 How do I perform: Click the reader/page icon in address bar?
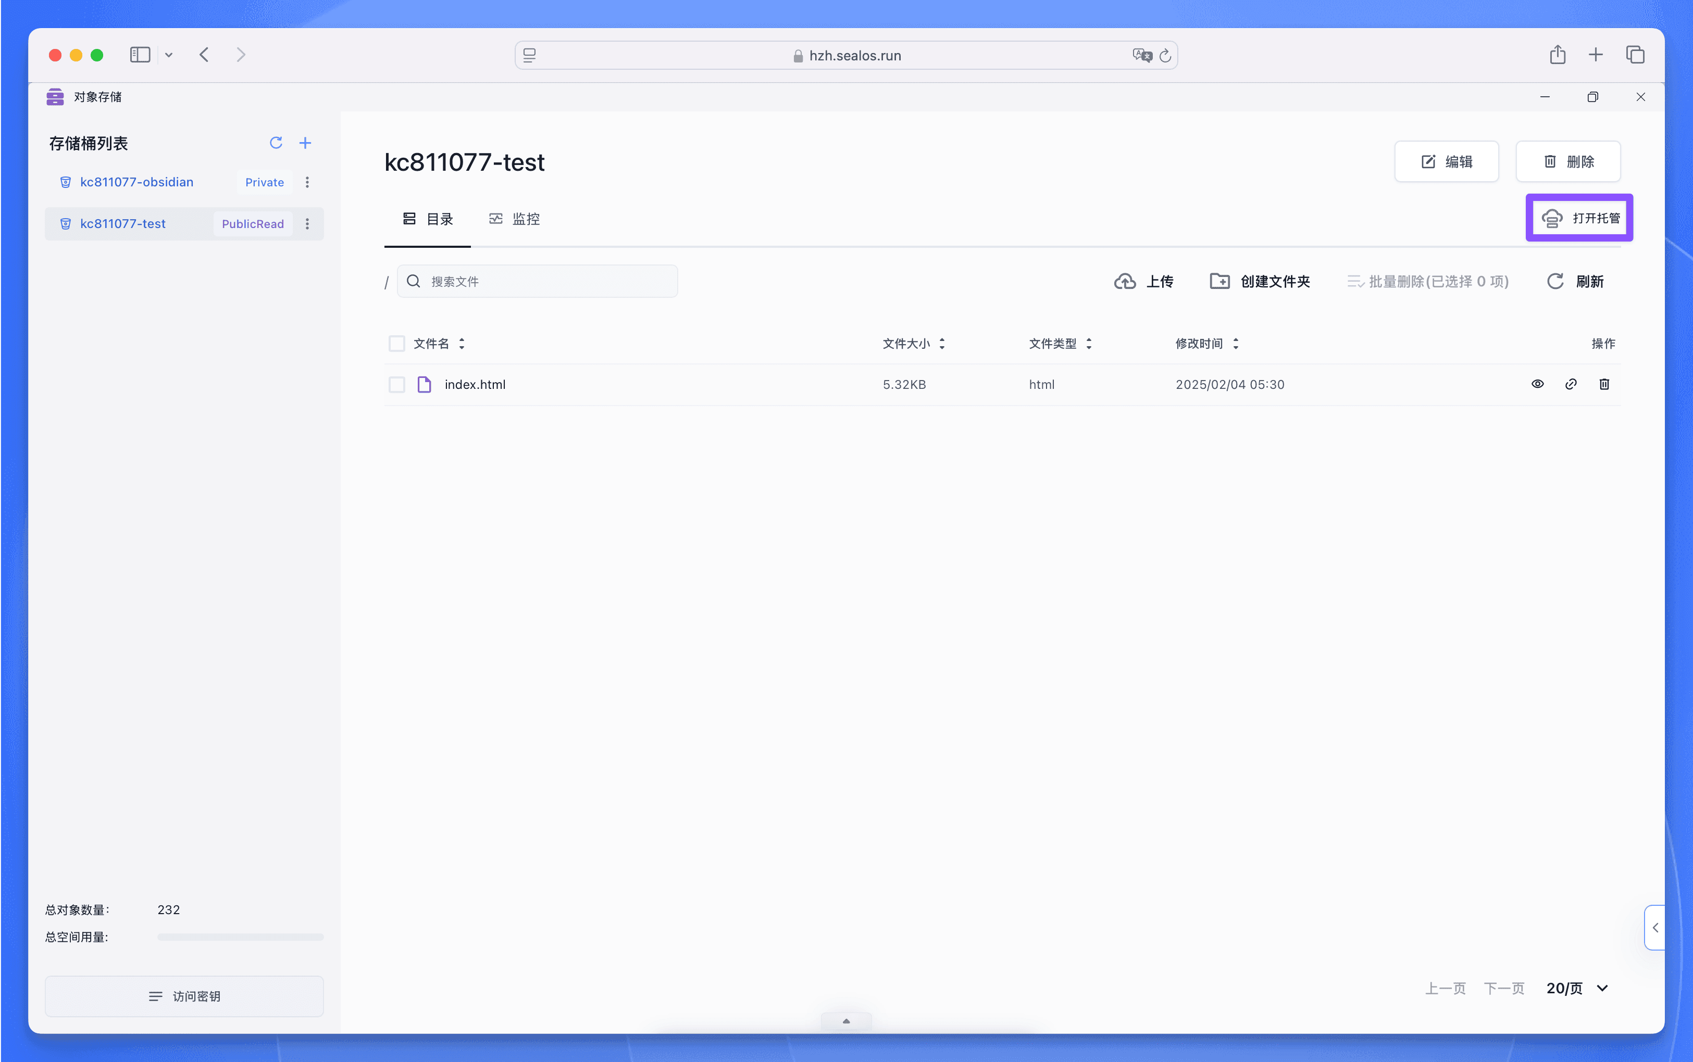tap(529, 56)
